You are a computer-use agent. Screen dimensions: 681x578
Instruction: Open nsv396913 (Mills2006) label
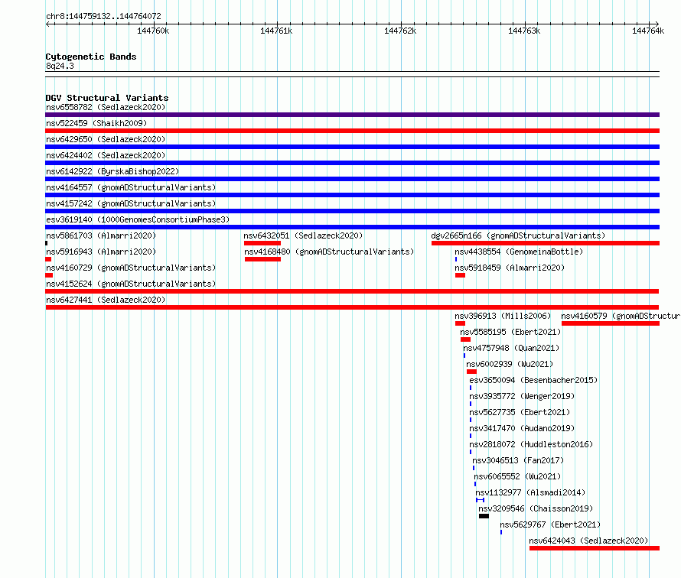tap(503, 316)
